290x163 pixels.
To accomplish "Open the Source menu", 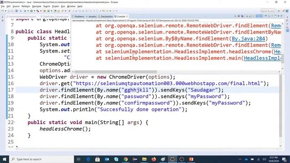I will click(16, 6).
